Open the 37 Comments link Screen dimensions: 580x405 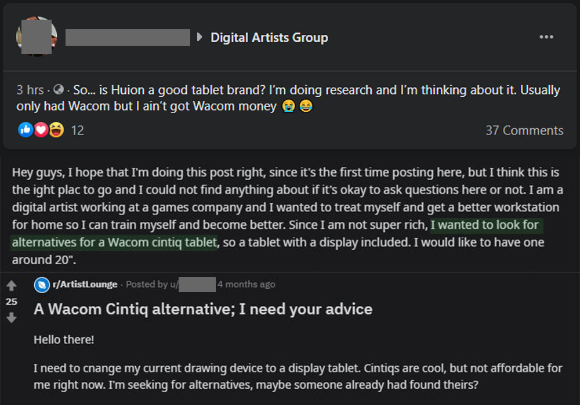pos(524,130)
